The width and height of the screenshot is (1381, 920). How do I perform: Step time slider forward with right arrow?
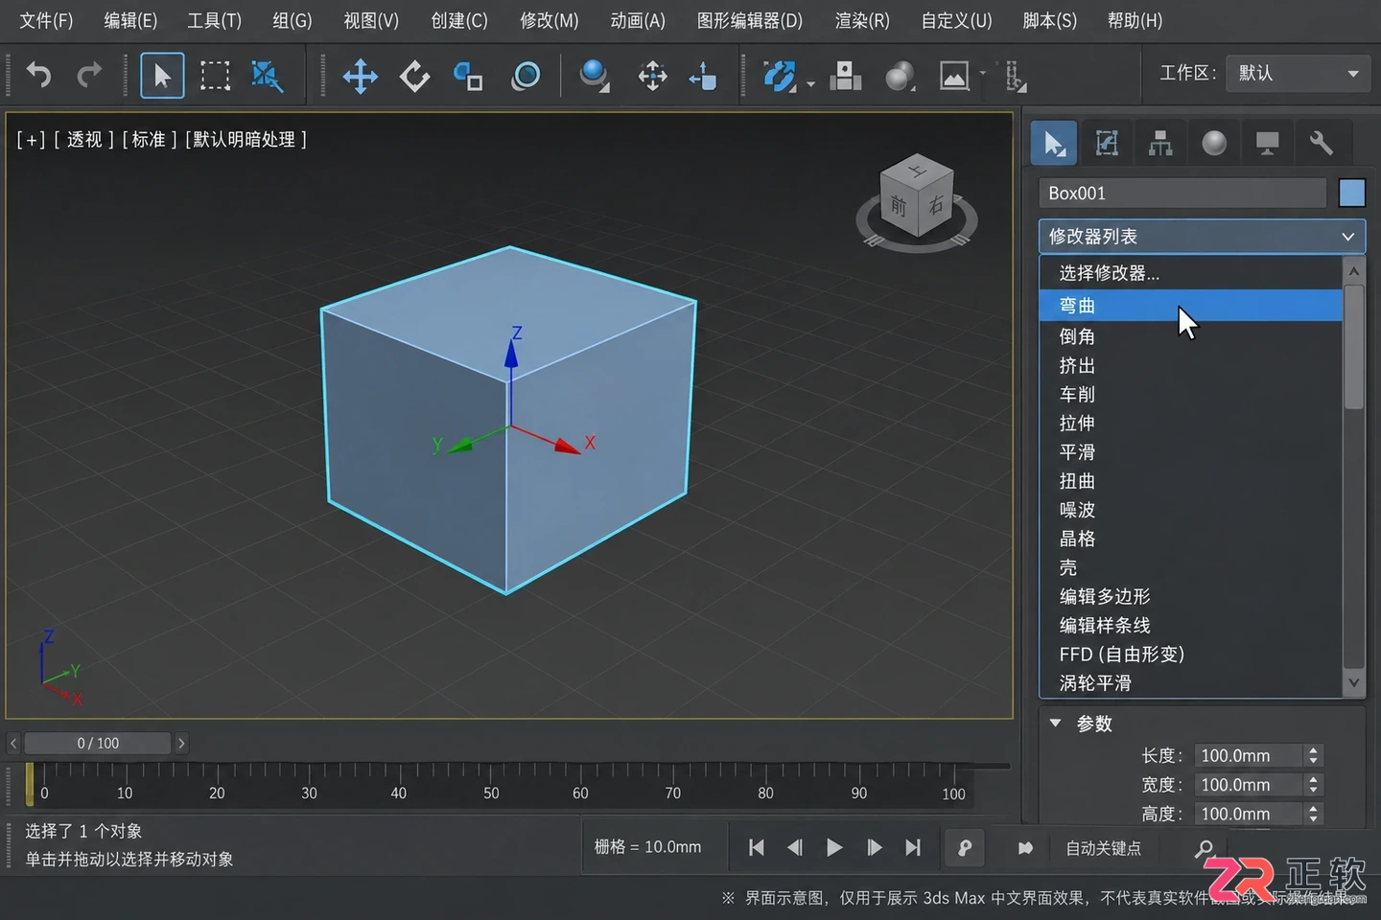click(181, 744)
